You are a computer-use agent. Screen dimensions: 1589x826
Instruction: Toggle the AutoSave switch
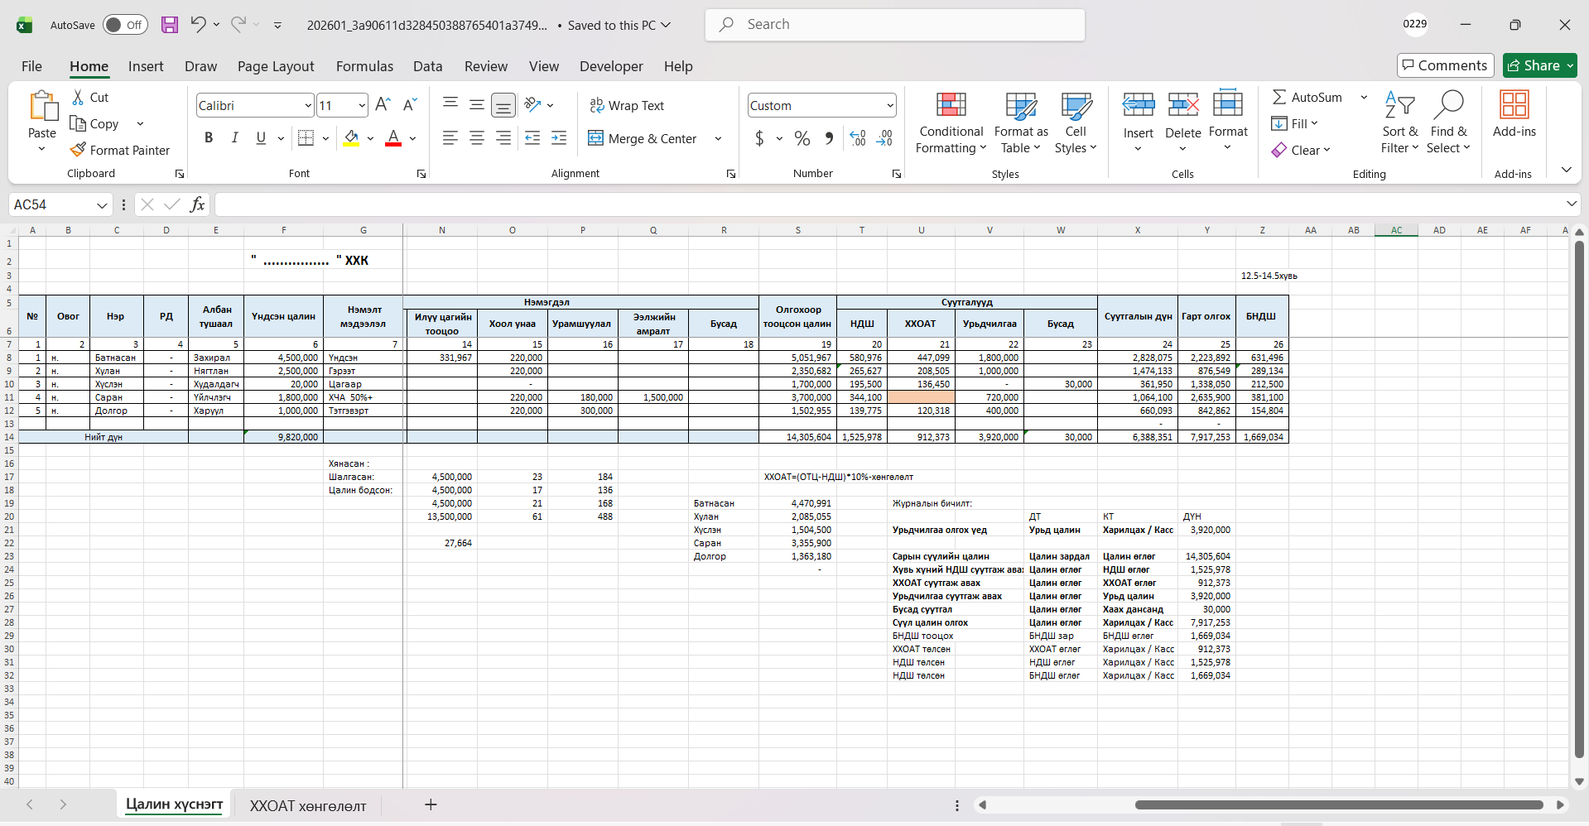point(125,25)
